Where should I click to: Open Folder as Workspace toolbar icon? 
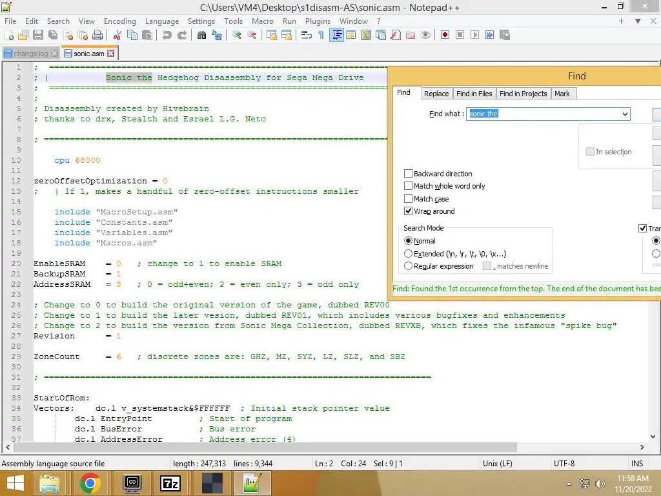[410, 35]
